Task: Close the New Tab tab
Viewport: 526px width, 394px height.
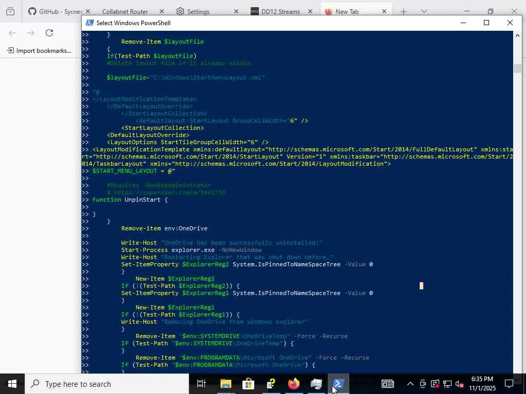Action: tap(384, 11)
